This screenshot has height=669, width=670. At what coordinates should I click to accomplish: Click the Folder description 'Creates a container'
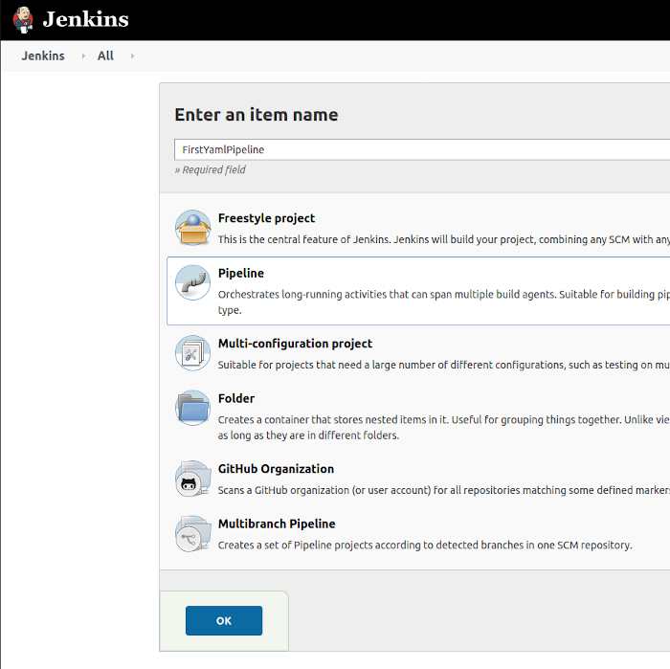click(444, 428)
